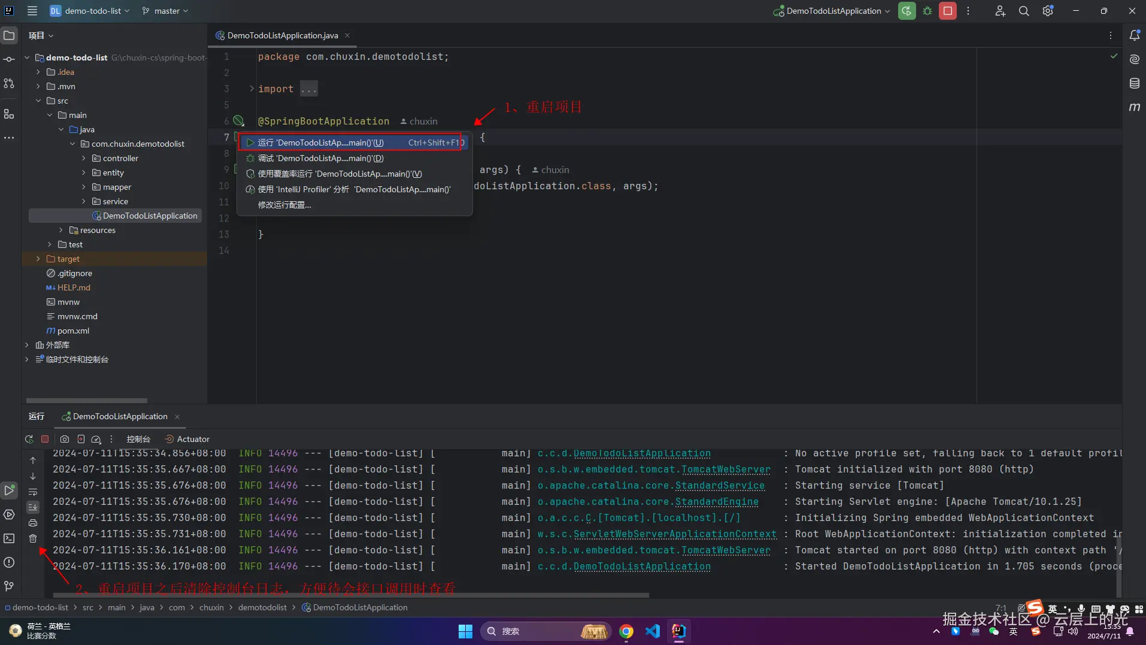1146x645 pixels.
Task: Open the Database tool window
Action: (x=1134, y=83)
